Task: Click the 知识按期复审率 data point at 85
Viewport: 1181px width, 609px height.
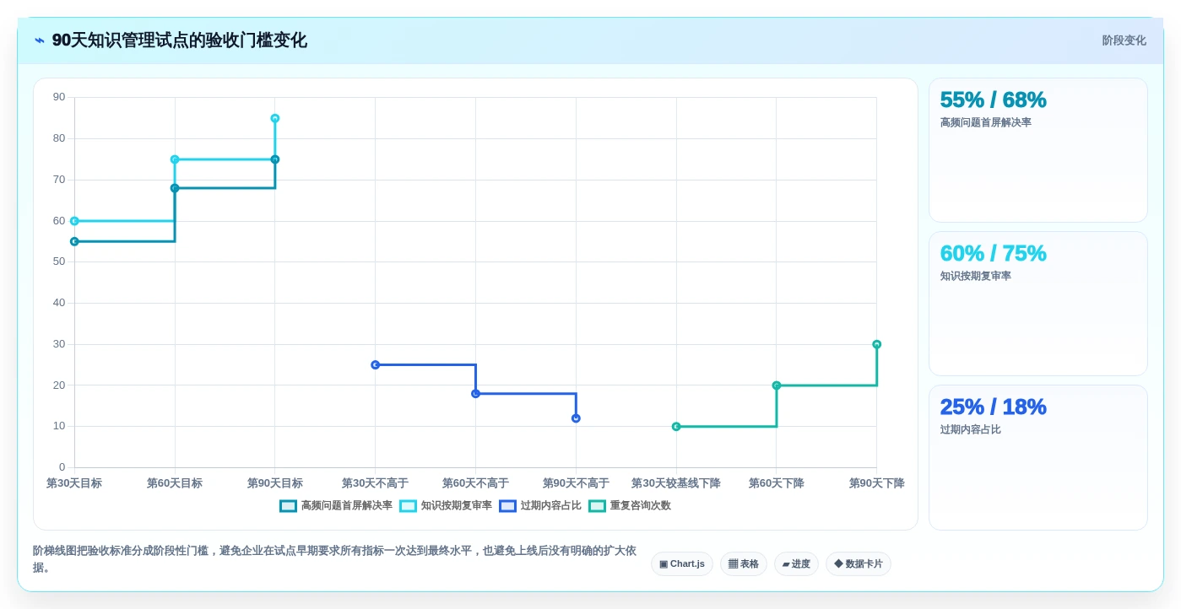Action: tap(275, 119)
